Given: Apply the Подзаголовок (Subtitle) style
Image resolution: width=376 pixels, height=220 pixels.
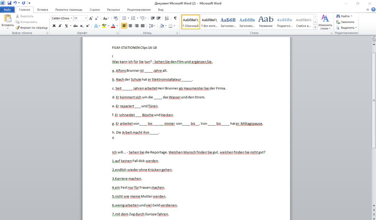Looking at the screenshot, I should coord(285,22).
